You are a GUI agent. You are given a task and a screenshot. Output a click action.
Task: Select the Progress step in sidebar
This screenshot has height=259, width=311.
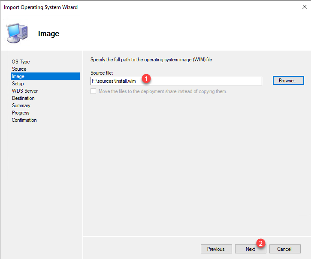pos(21,113)
